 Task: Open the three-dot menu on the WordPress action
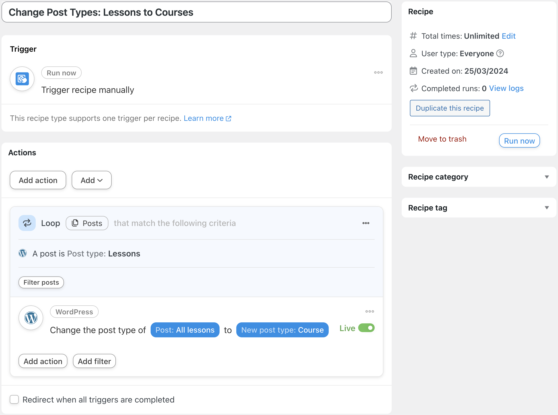coord(370,312)
